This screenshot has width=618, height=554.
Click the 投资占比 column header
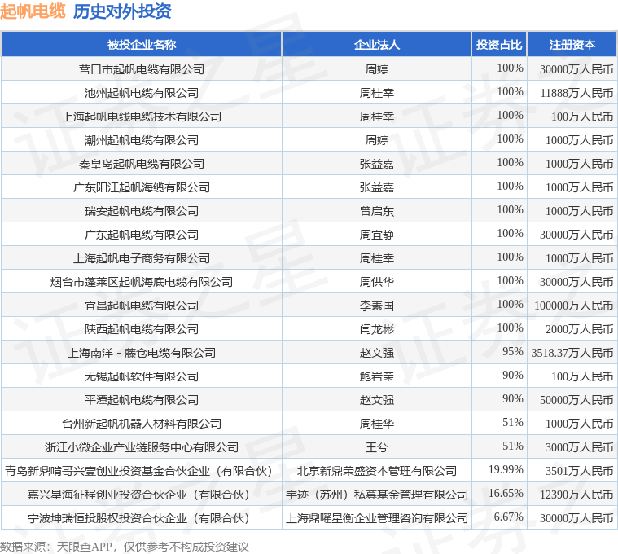coord(499,45)
